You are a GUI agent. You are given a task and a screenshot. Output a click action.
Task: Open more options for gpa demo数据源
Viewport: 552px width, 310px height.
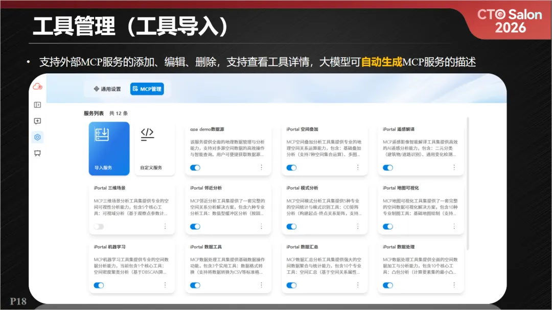(x=261, y=167)
